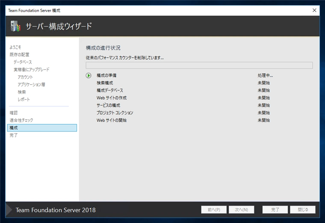Click the server wizard icon in the header
Viewport: 325px width, 223px height.
point(15,26)
